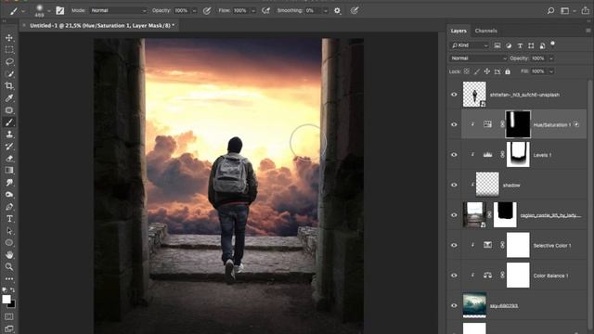Open smoothing options gear icon
594x334 pixels.
(337, 10)
